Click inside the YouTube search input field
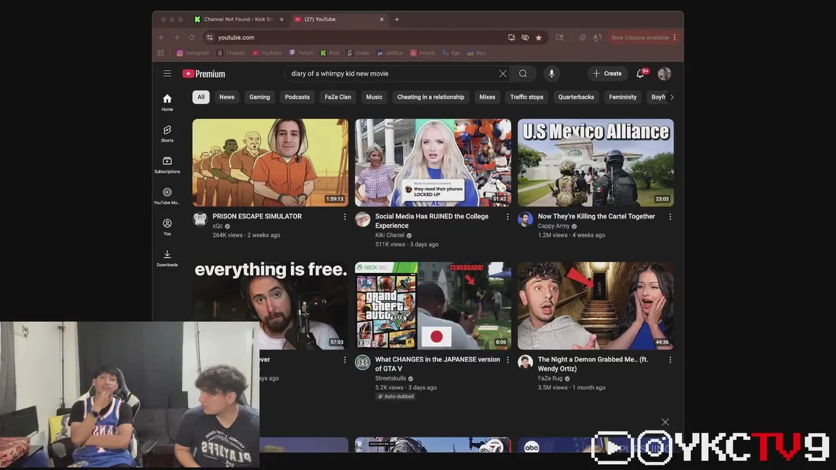836x470 pixels. pyautogui.click(x=392, y=74)
